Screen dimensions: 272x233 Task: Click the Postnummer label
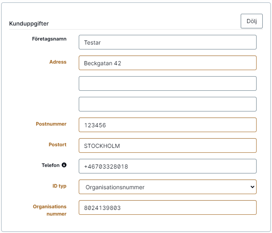point(51,124)
